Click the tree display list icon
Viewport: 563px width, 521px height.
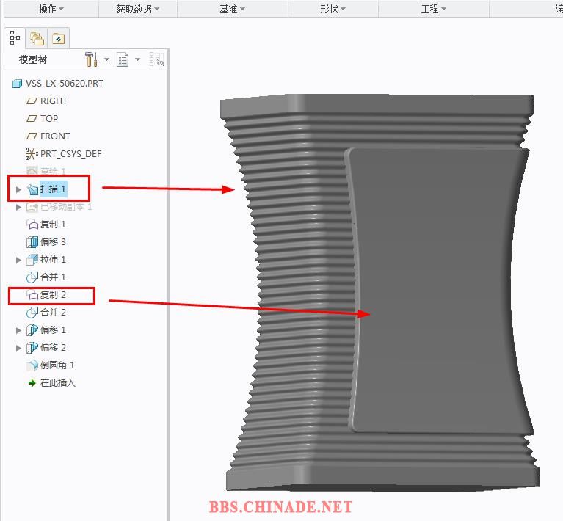click(123, 59)
